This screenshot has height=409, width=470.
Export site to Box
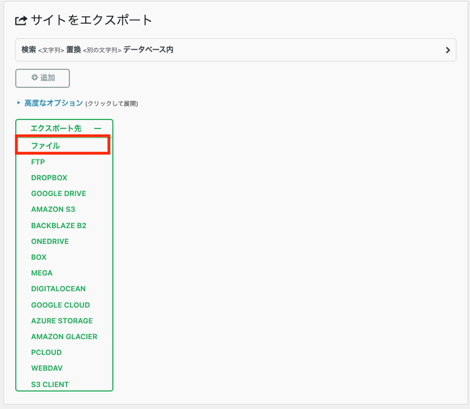[39, 257]
